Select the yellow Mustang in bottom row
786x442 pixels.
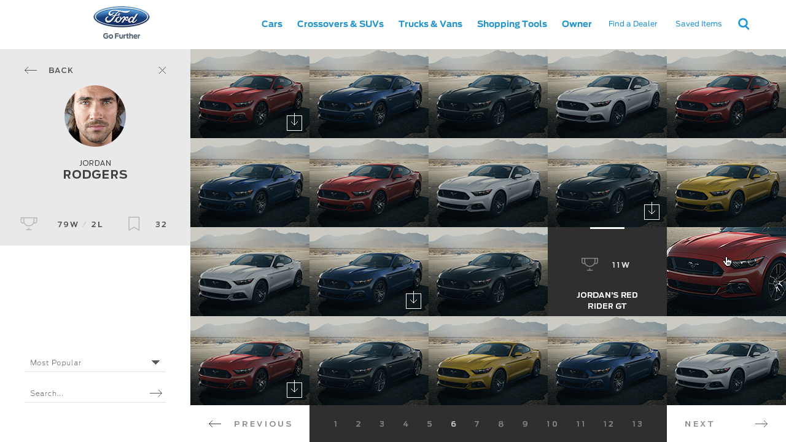488,360
